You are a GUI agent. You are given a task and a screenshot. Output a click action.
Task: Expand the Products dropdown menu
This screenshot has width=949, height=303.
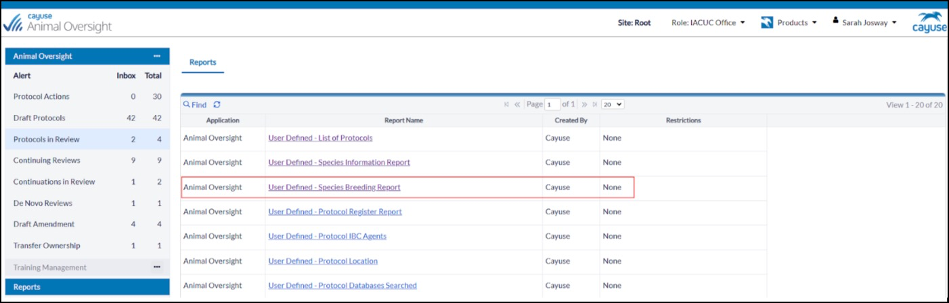tap(797, 22)
